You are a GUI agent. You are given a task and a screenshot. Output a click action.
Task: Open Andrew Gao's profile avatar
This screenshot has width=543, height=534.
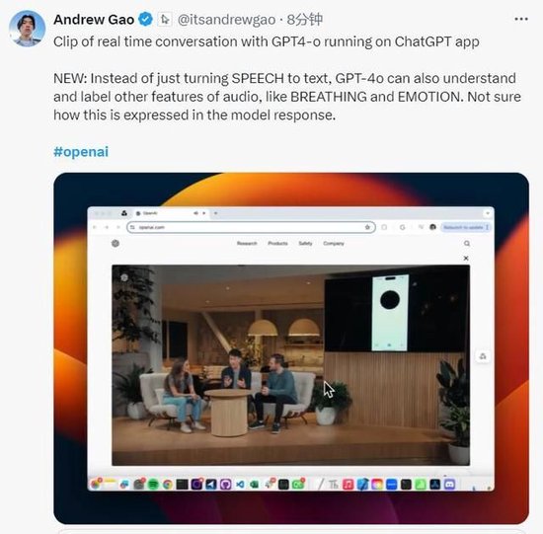click(27, 29)
